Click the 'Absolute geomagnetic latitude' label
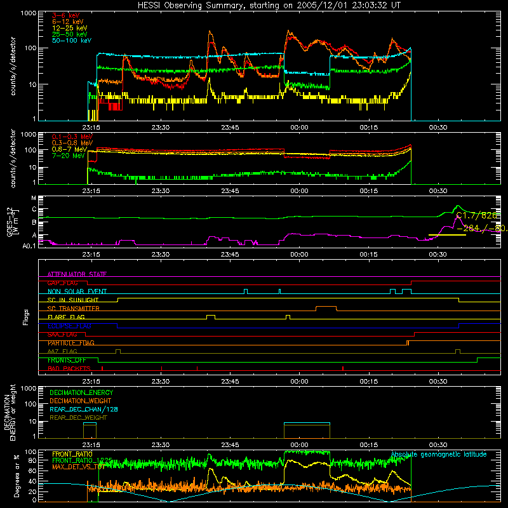Screen dimensions: 508x508 tap(439, 454)
